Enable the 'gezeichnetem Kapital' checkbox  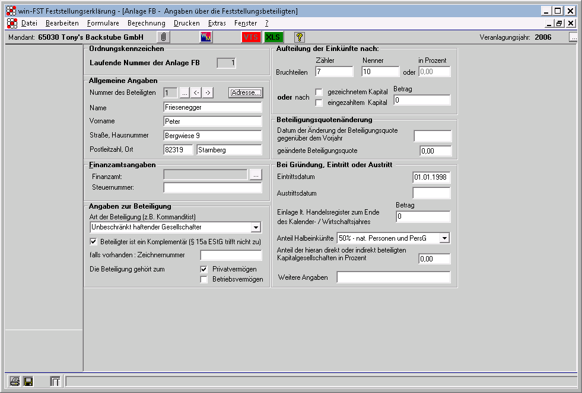pyautogui.click(x=319, y=92)
